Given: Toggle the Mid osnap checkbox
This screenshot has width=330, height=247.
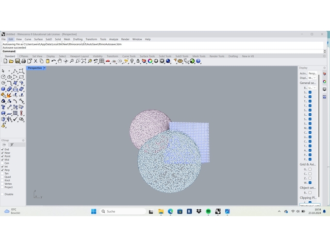Looking at the screenshot, I should [3, 160].
